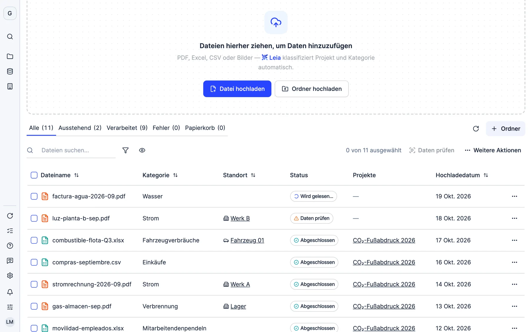
Task: Click the filter funnel icon
Action: [125, 150]
